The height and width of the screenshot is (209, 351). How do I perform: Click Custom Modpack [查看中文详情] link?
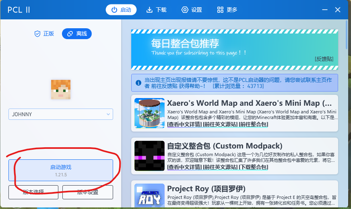coord(185,167)
